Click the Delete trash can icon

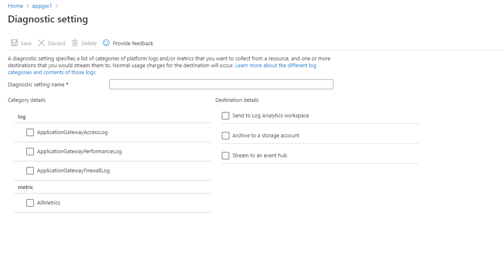pos(75,43)
